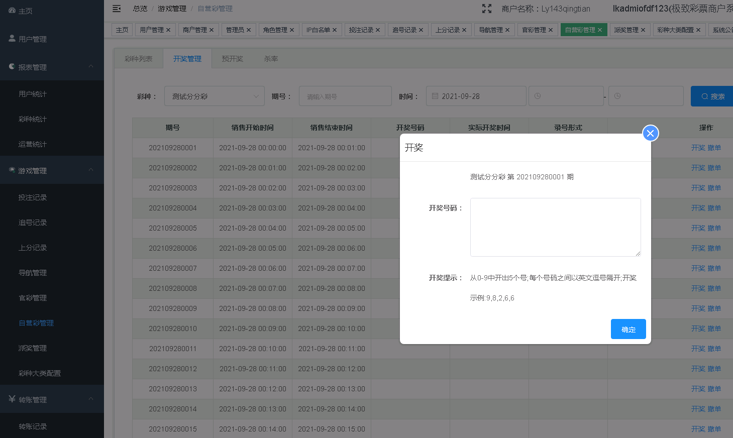
Task: Close the IP白名单 tab via its X
Action: (335, 30)
